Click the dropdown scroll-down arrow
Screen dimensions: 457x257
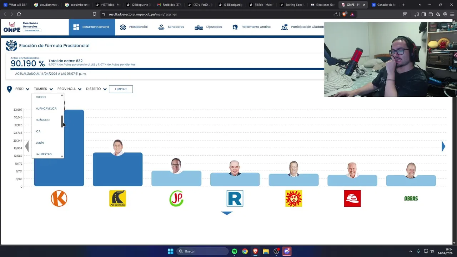(x=62, y=156)
